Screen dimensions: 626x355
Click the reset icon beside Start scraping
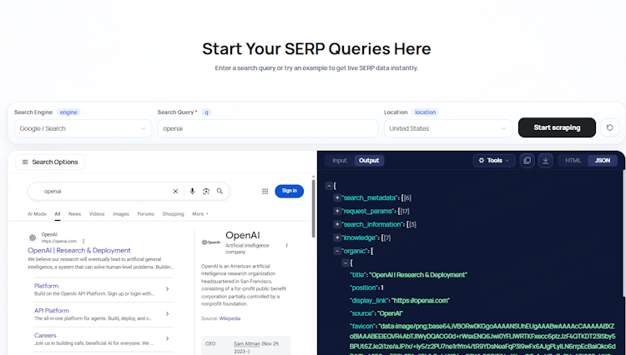609,127
